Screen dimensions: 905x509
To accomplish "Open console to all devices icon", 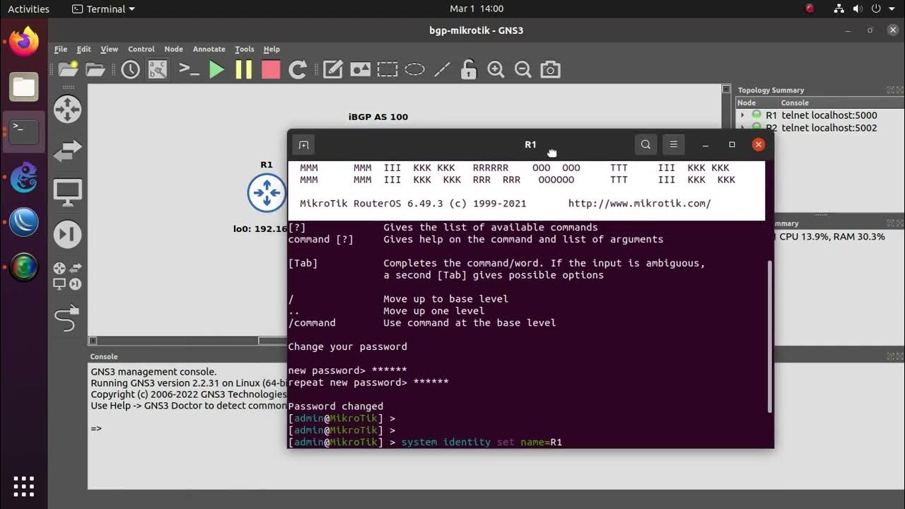I will (189, 69).
